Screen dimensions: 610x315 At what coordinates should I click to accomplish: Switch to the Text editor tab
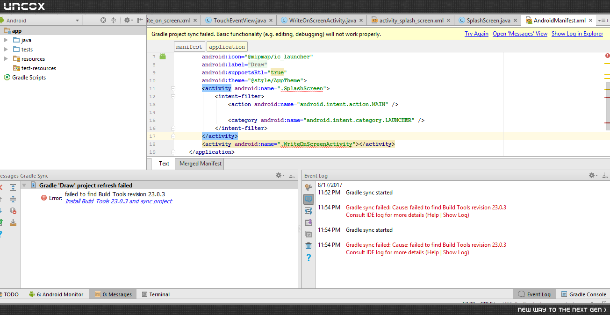tap(164, 164)
